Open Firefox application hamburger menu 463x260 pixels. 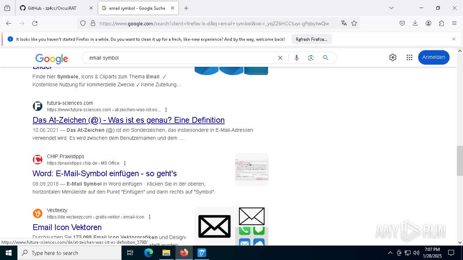(x=454, y=23)
